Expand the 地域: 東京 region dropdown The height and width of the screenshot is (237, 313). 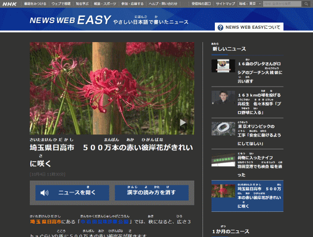(250, 4)
